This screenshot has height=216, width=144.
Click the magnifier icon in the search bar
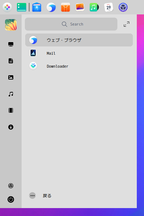(64, 24)
